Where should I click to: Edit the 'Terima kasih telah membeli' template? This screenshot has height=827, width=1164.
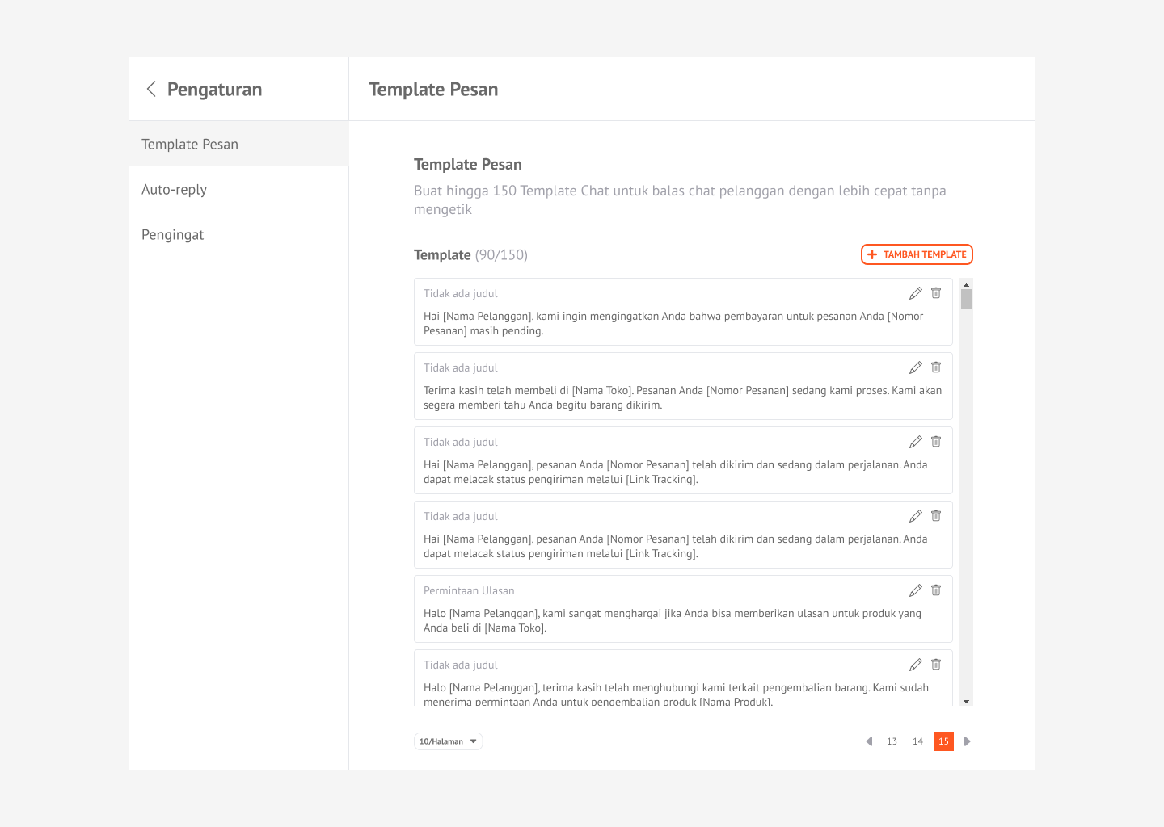[x=915, y=367]
